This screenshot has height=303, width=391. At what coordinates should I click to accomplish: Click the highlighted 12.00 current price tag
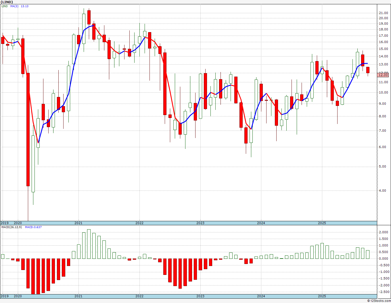click(383, 75)
